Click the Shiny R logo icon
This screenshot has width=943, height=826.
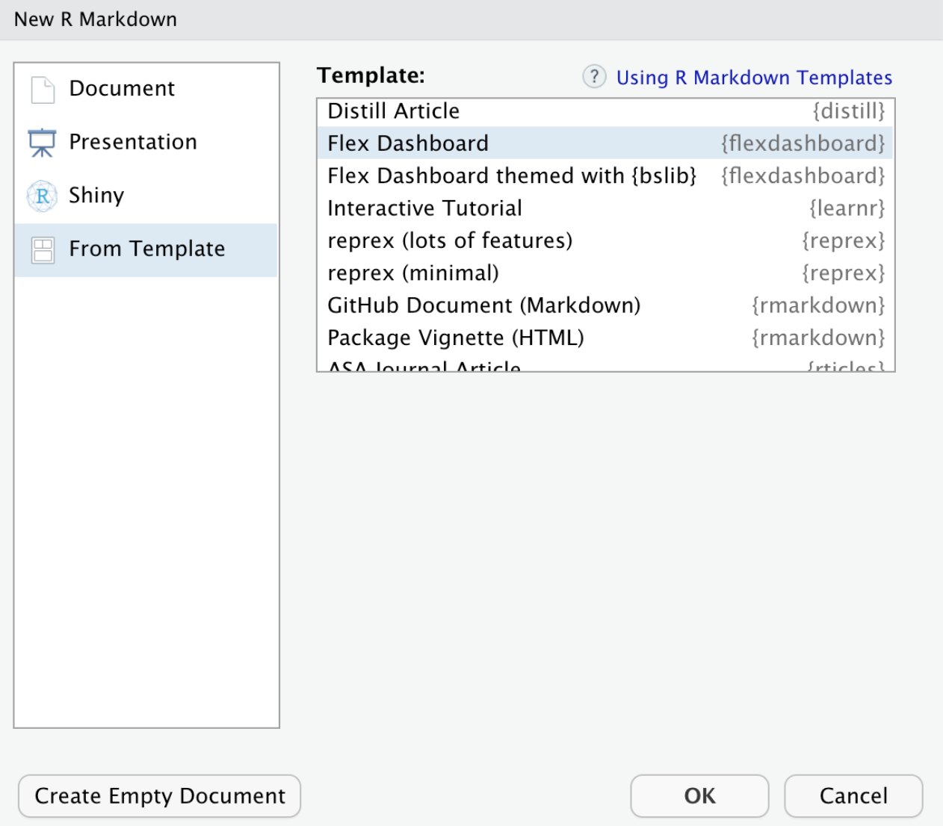[43, 196]
